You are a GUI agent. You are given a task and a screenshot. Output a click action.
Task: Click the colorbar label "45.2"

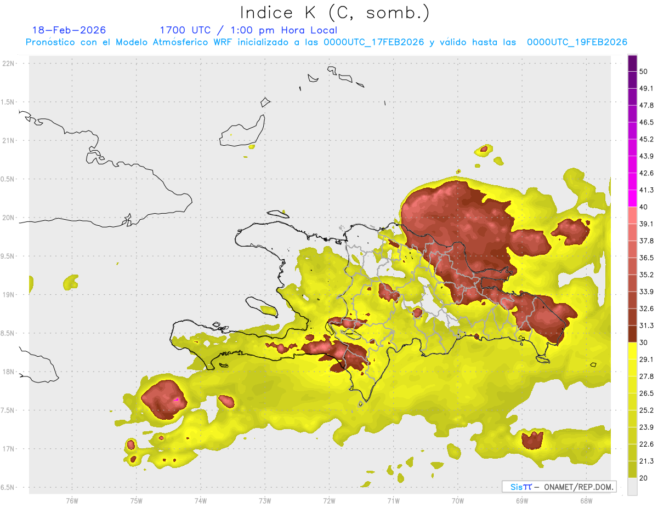646,139
